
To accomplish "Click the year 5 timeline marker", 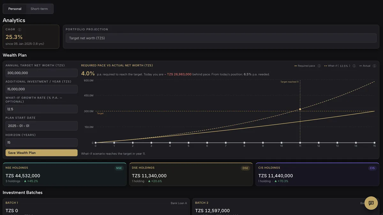I will point(188,143).
